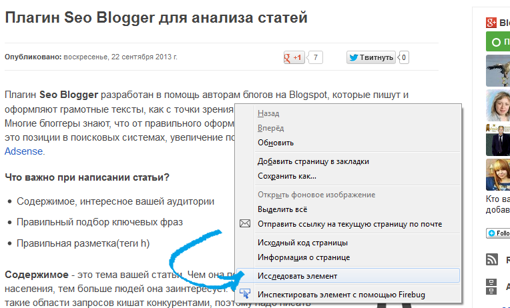Click the blonde woman portrait thumbnail in the sidebar
This screenshot has width=510, height=308.
[x=498, y=105]
